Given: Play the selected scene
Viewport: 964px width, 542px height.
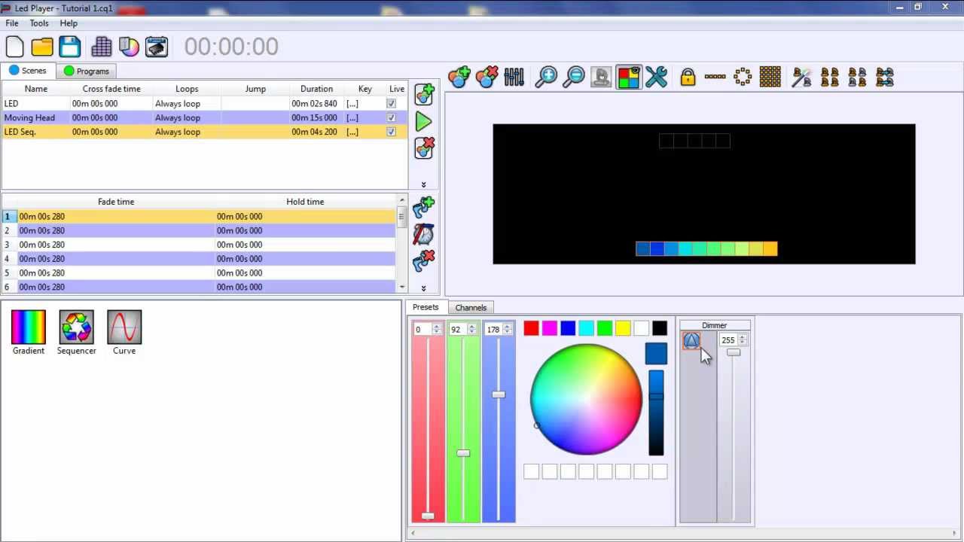Looking at the screenshot, I should [423, 121].
